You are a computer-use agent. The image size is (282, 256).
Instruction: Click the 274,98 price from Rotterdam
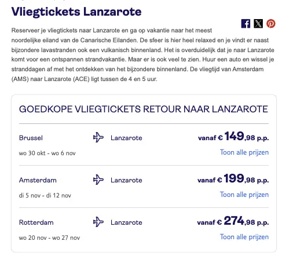(233, 221)
